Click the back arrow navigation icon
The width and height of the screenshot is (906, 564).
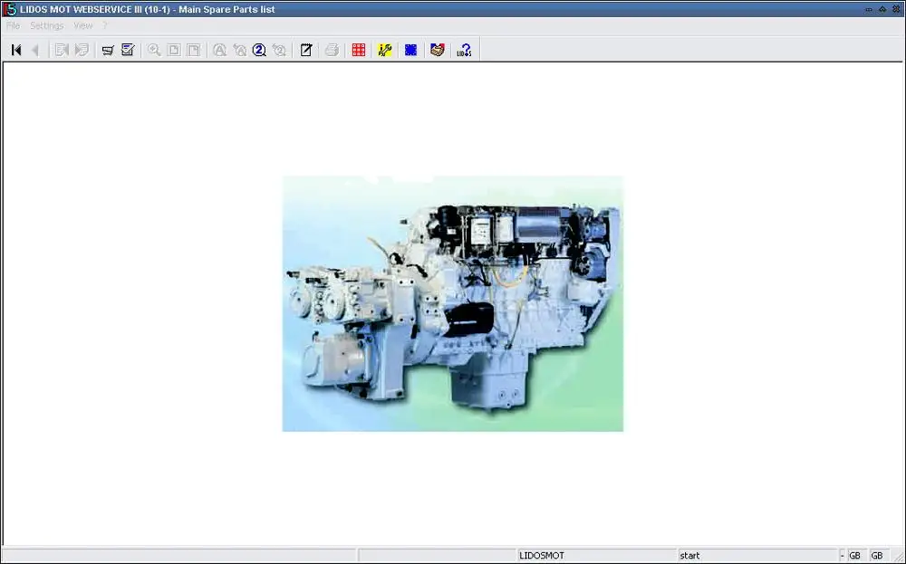(x=34, y=50)
